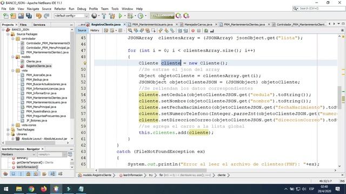The width and height of the screenshot is (346, 194).
Task: Open the ManejadorCarros.java editor tab
Action: click(x=198, y=24)
